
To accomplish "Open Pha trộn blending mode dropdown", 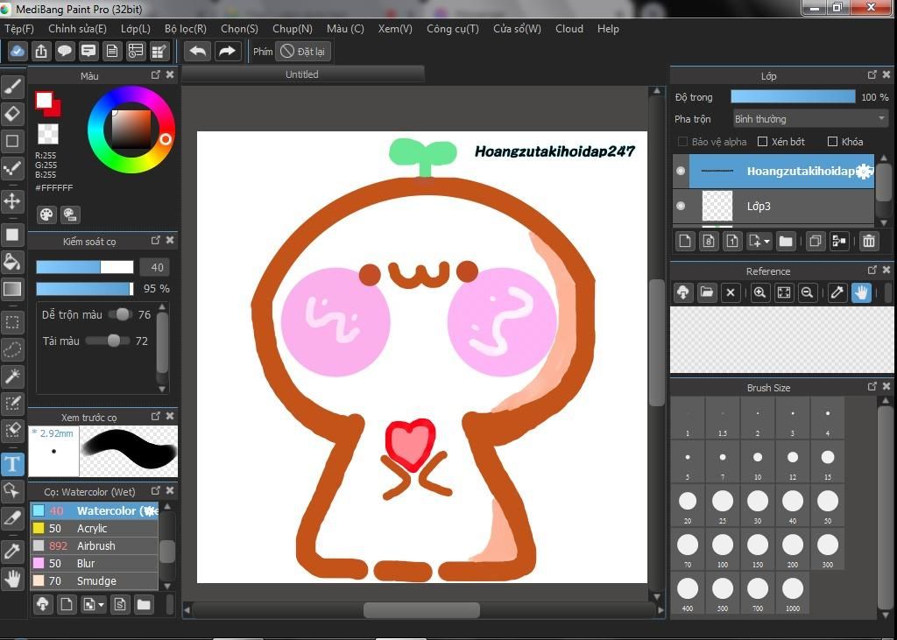I will tap(810, 119).
